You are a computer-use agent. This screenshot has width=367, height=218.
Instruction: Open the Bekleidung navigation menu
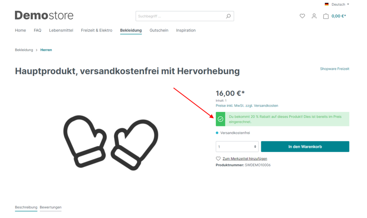131,30
